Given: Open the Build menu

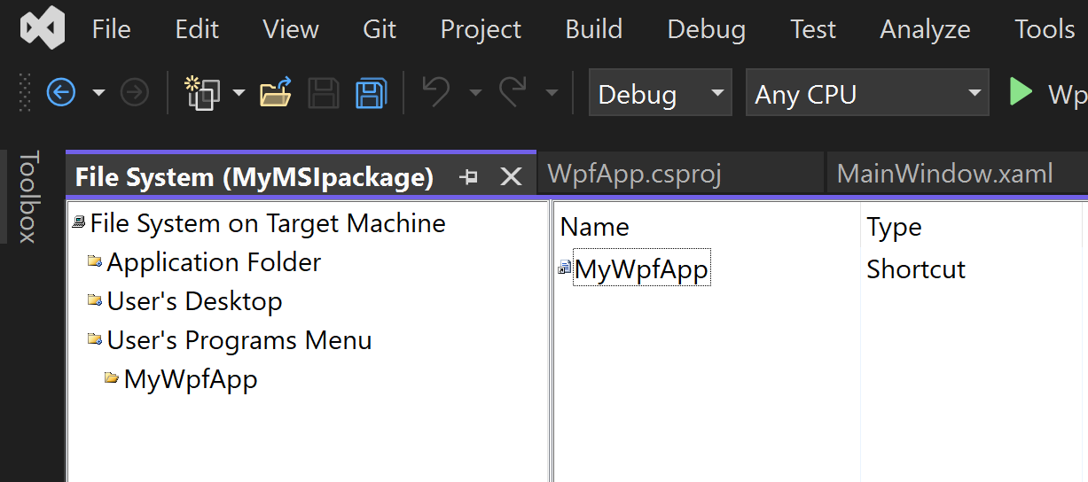Looking at the screenshot, I should tap(594, 29).
